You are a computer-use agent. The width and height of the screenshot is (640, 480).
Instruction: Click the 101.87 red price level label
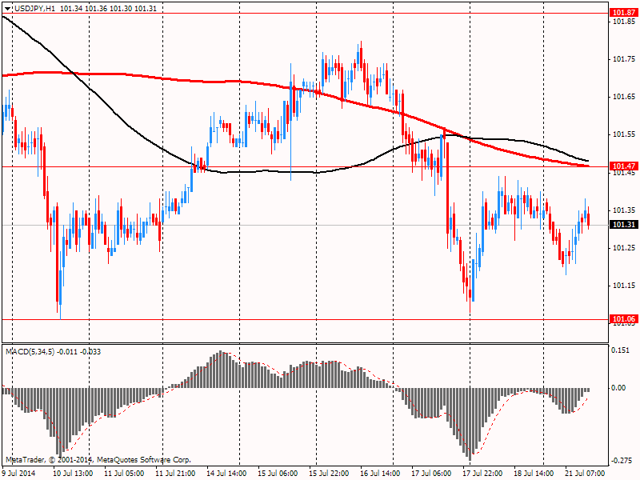tap(624, 13)
